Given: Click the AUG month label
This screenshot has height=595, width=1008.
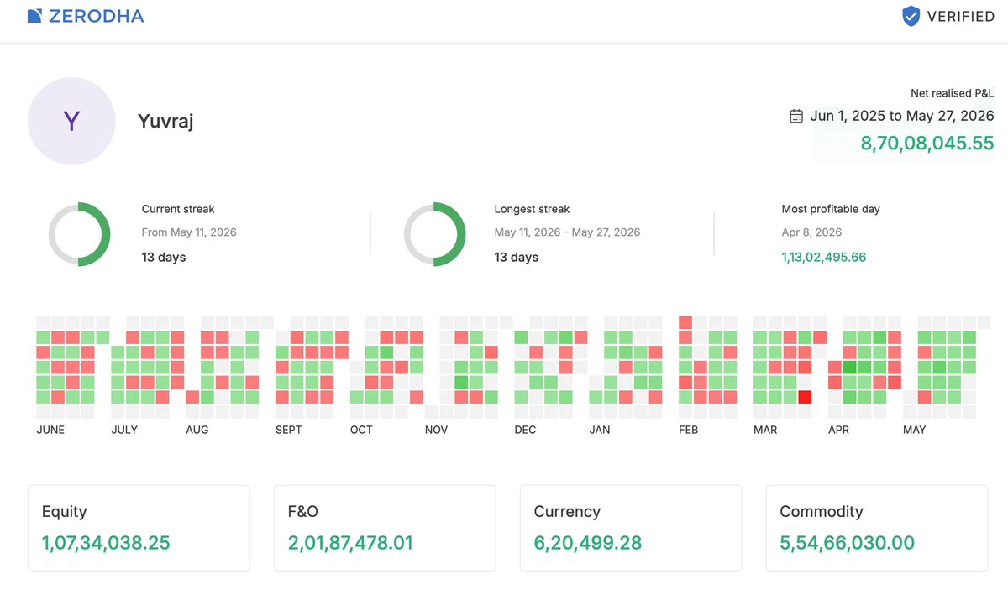Looking at the screenshot, I should pos(197,430).
